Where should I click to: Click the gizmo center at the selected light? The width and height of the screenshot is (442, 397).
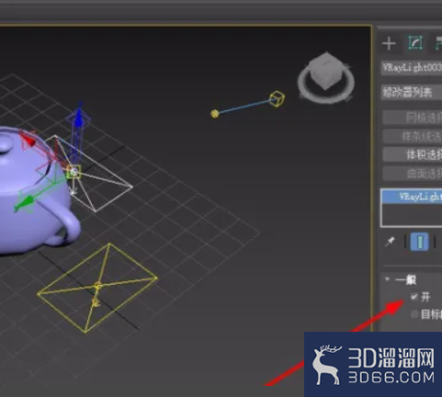74,172
